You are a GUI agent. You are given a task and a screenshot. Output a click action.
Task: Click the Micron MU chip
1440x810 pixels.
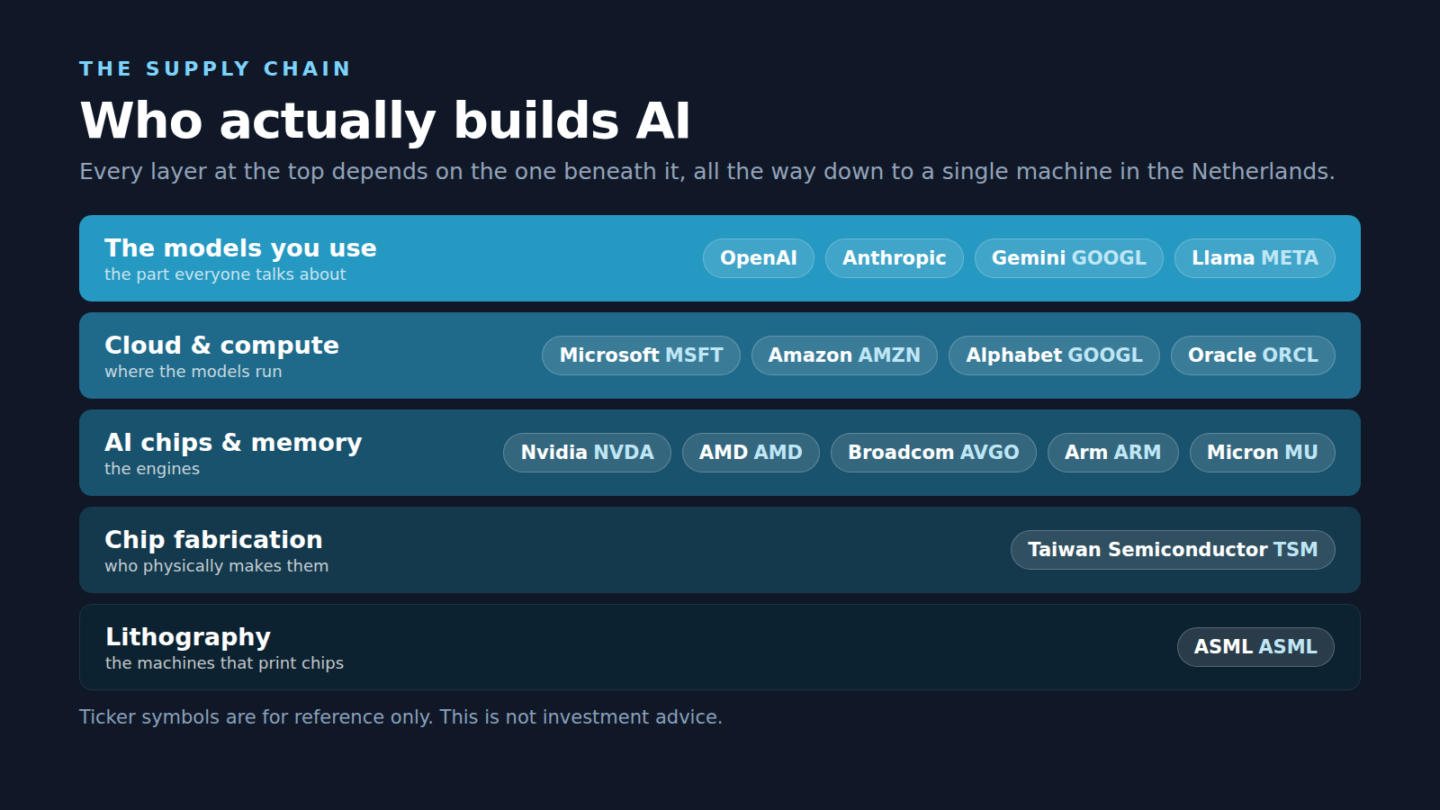pos(1262,453)
